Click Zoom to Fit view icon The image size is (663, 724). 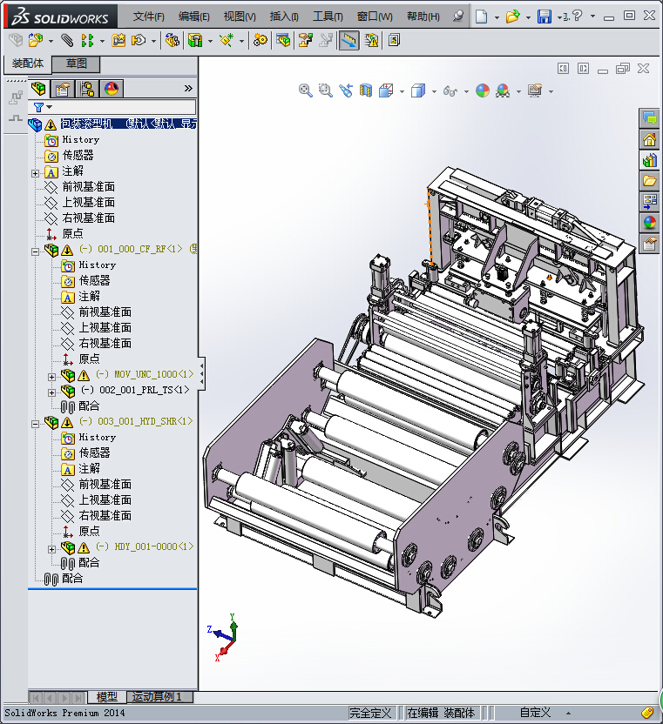306,90
